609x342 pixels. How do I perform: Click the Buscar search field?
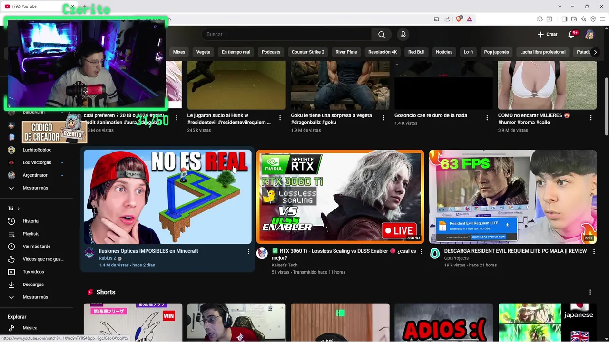coord(287,34)
